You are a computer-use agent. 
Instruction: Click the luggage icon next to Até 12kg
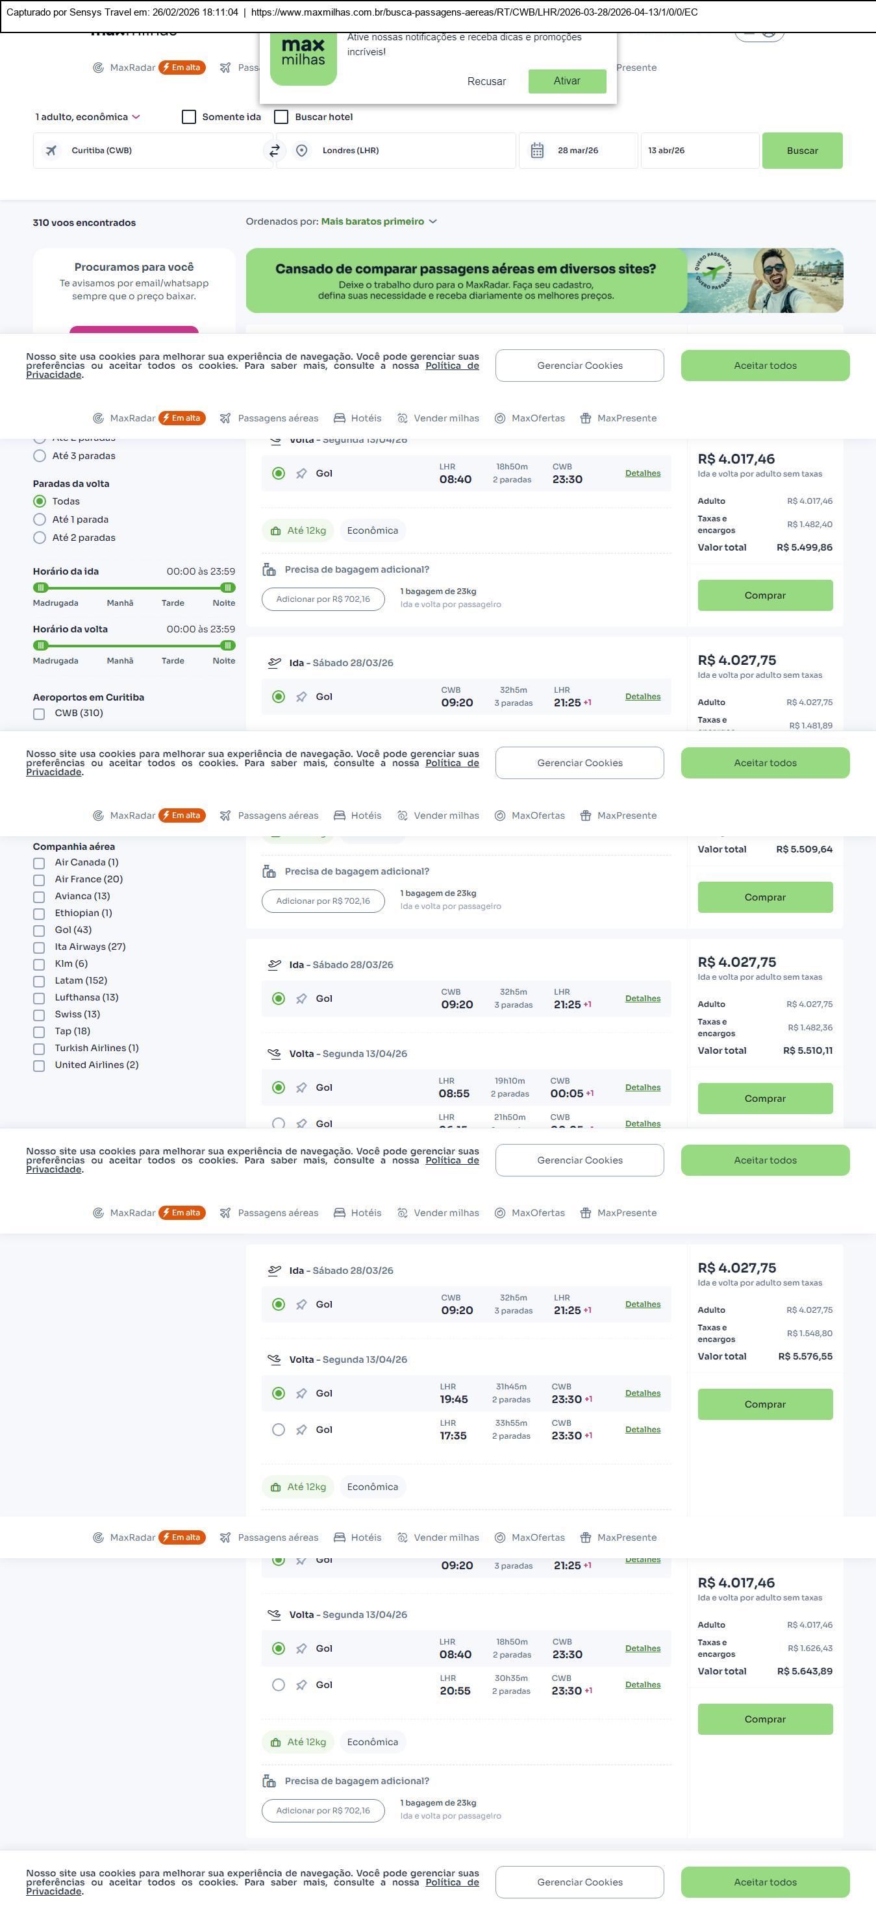275,531
